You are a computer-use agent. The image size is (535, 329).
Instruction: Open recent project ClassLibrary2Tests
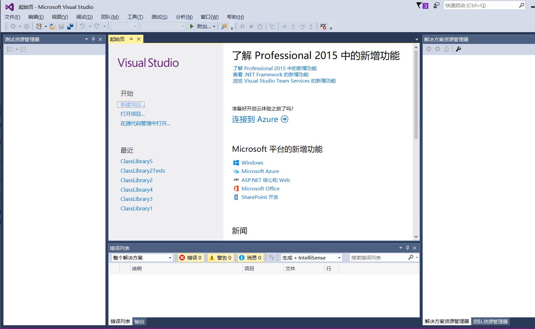pyautogui.click(x=143, y=171)
